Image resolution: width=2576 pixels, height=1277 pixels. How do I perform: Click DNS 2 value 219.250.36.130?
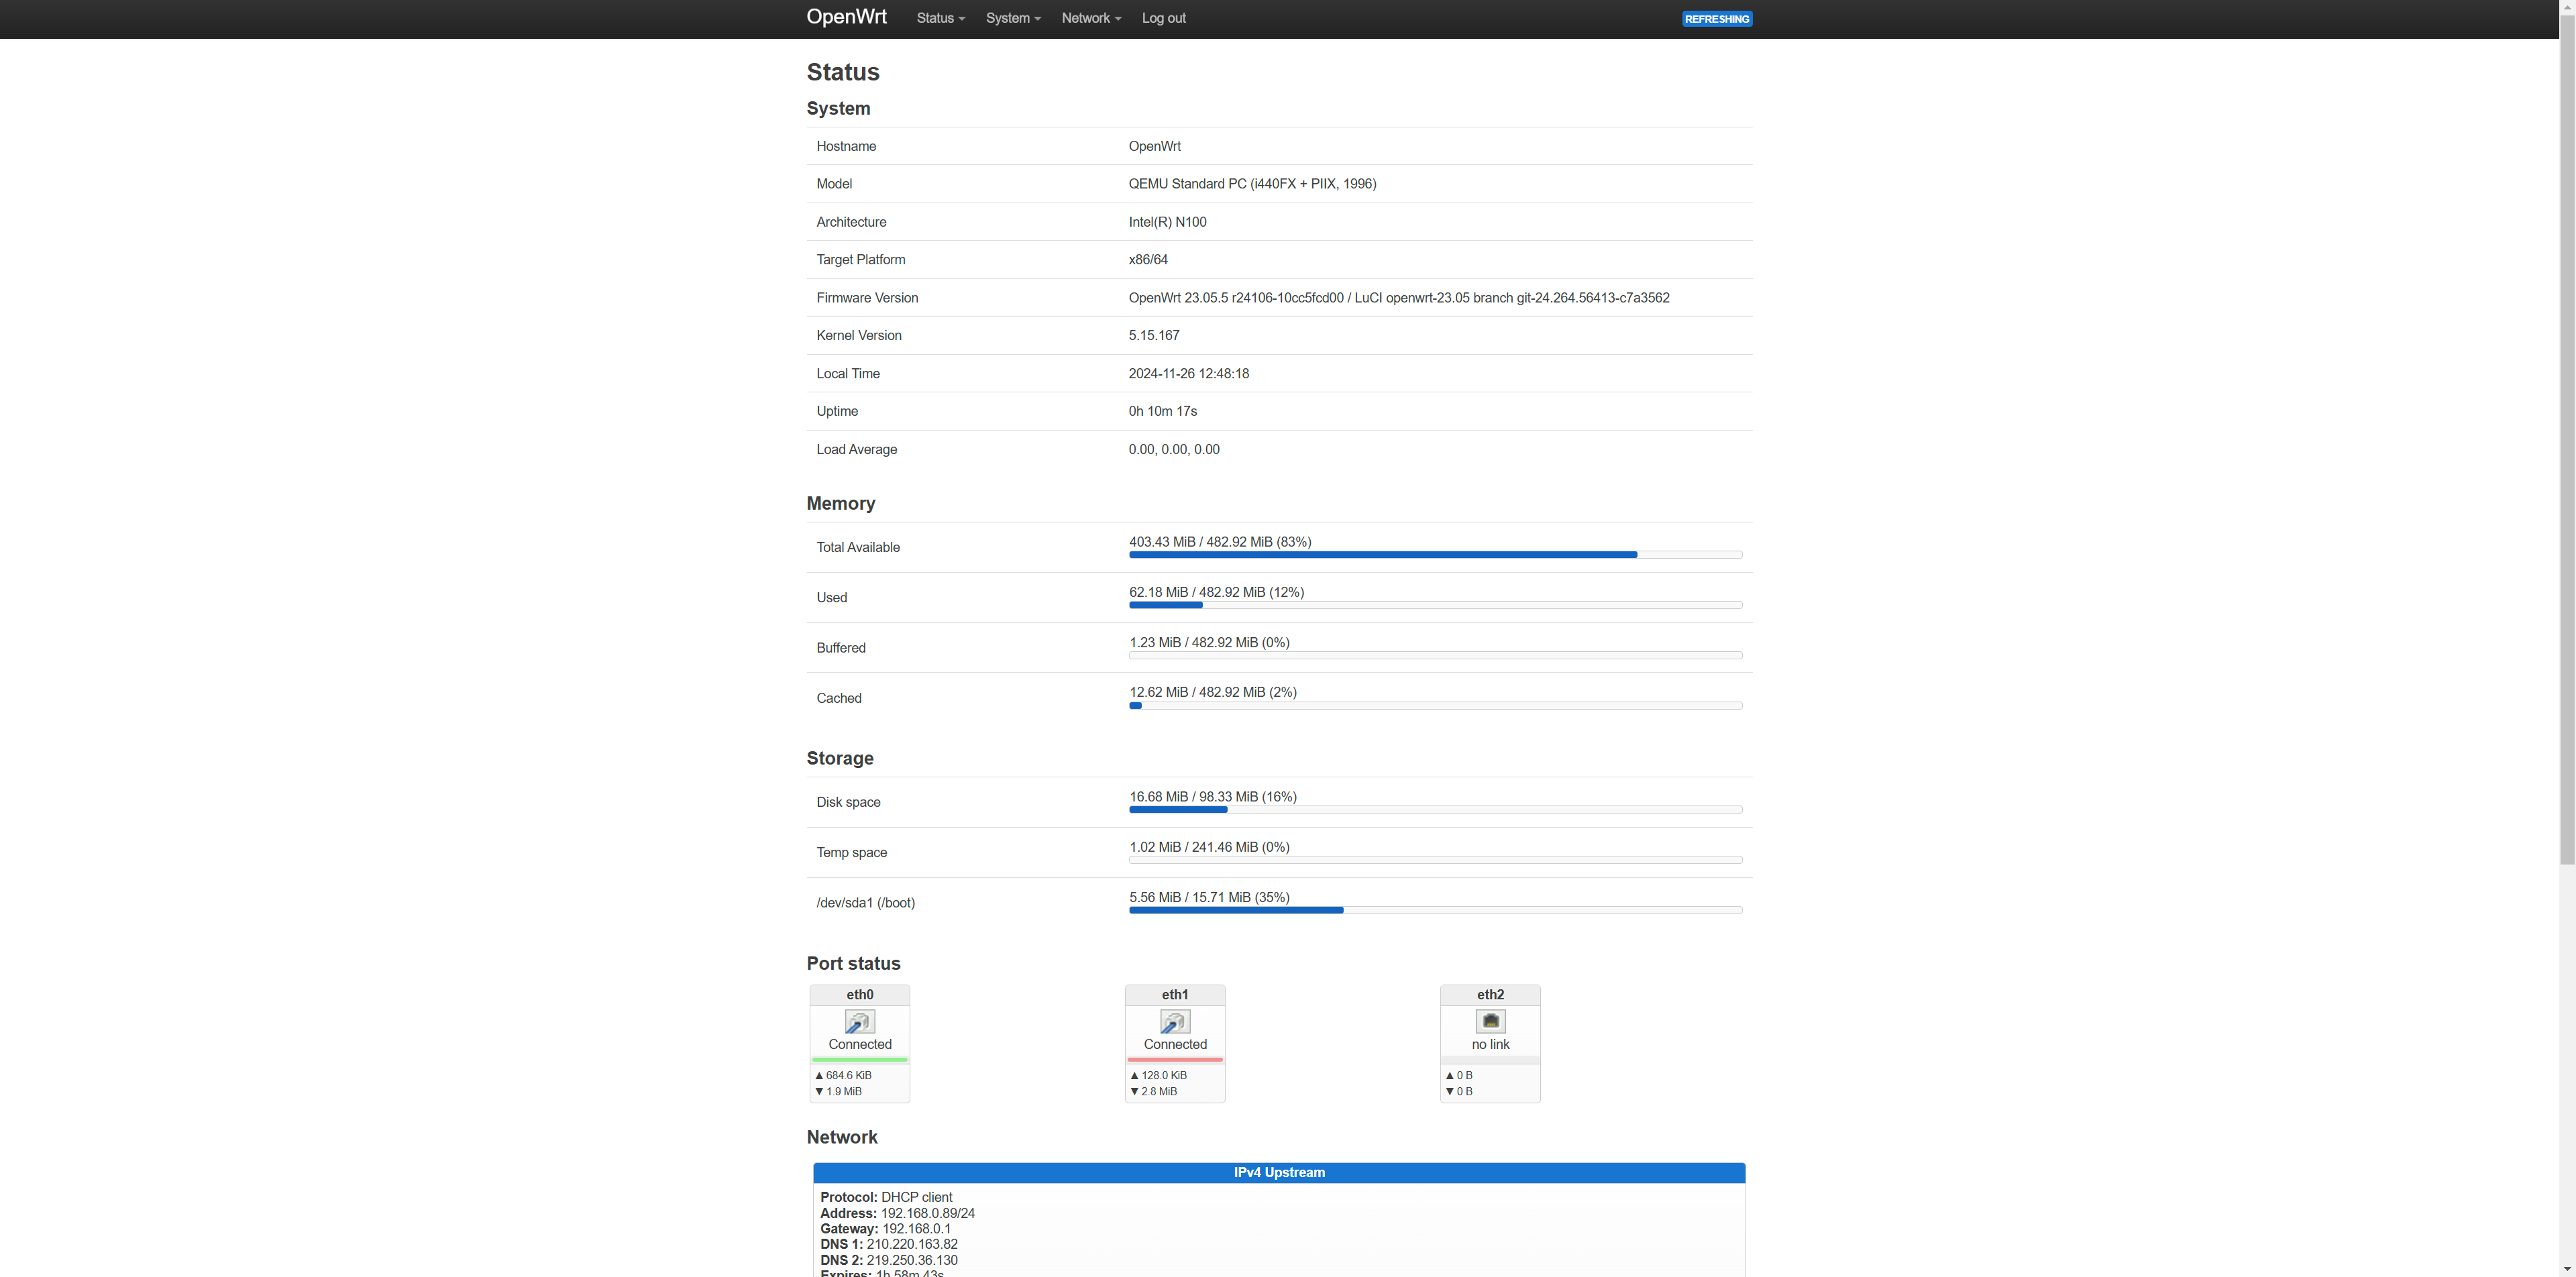click(x=912, y=1260)
